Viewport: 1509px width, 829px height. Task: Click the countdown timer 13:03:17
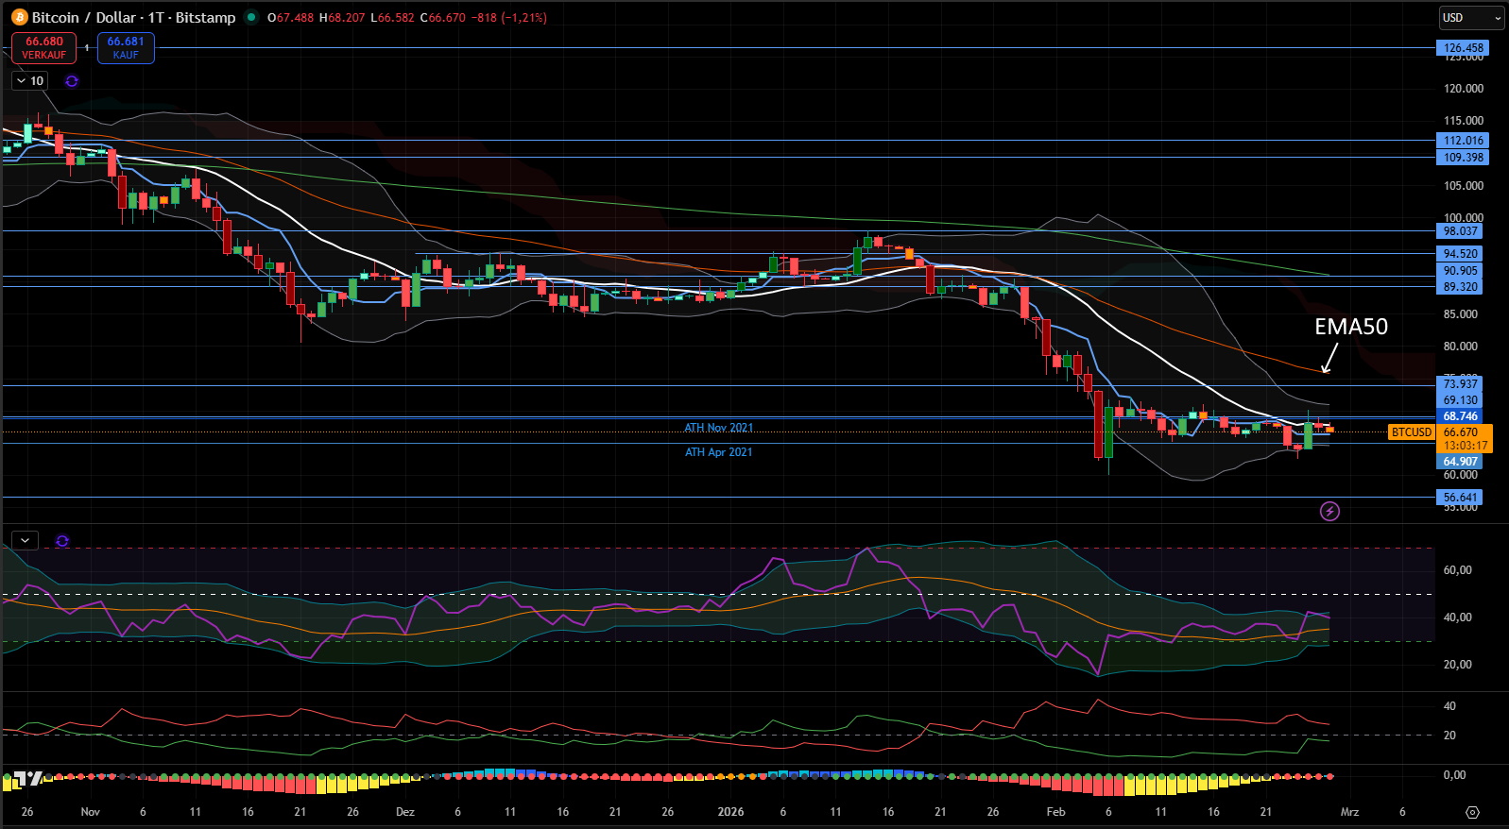coord(1465,446)
